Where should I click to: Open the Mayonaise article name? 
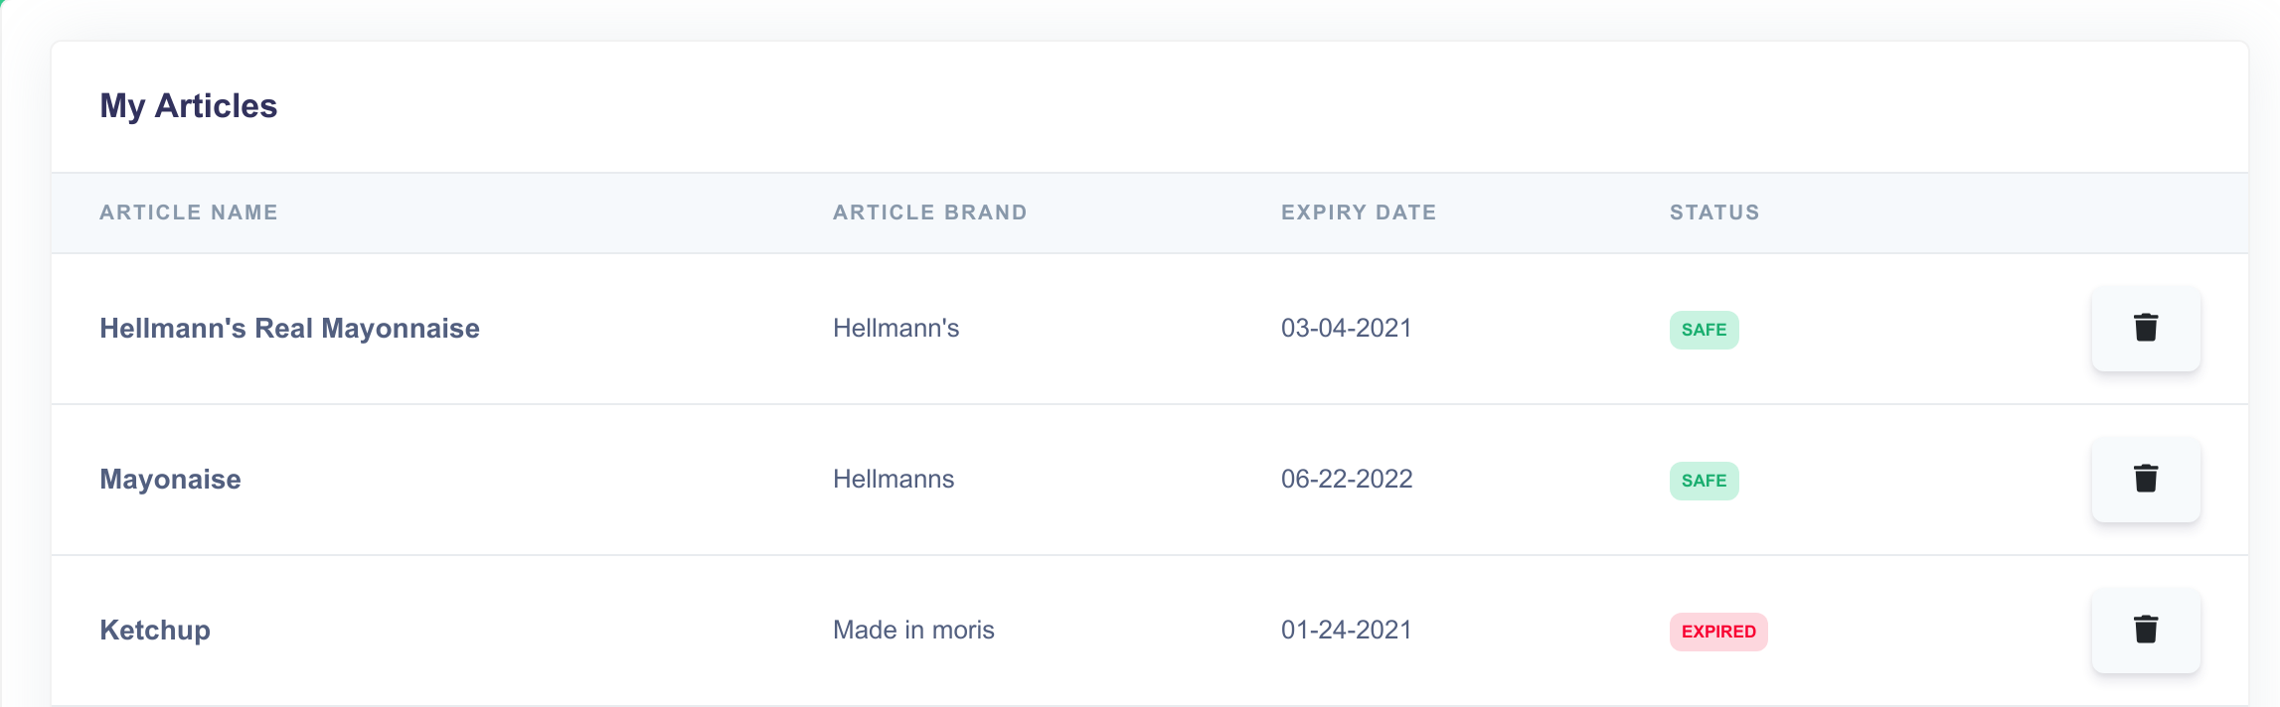170,480
